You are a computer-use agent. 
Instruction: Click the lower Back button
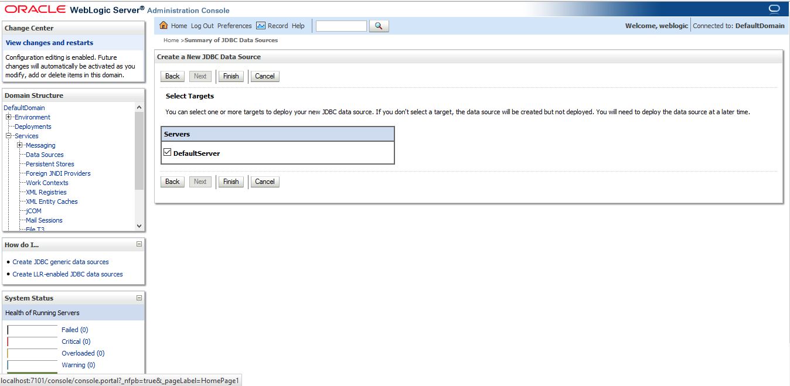tap(172, 182)
